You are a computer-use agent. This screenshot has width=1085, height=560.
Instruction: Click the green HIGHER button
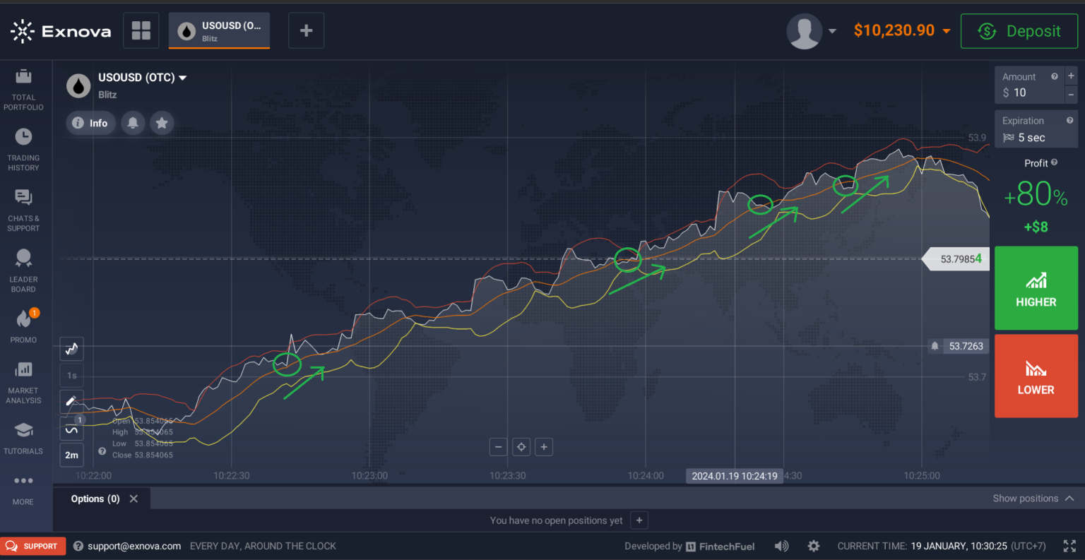1036,288
